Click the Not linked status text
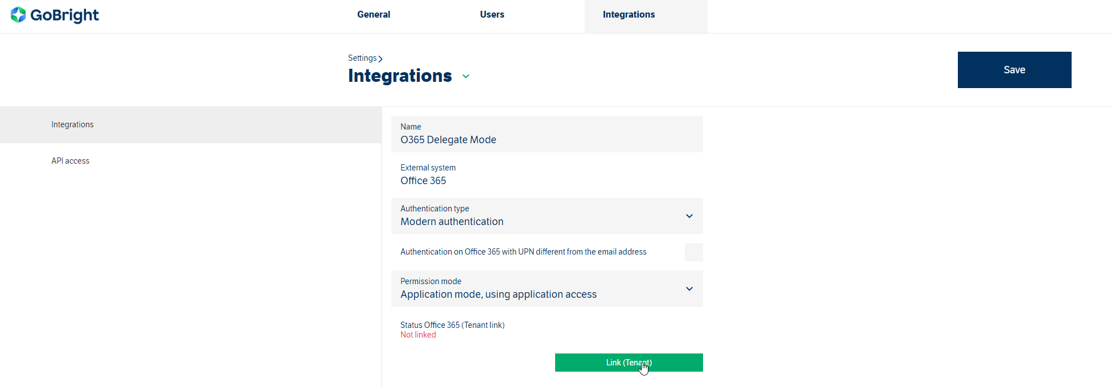Image resolution: width=1112 pixels, height=387 pixels. [x=418, y=335]
